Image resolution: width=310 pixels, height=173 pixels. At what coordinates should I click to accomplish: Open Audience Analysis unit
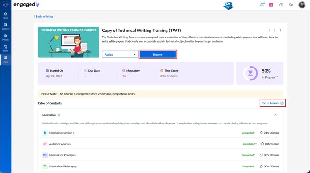[x=60, y=144]
